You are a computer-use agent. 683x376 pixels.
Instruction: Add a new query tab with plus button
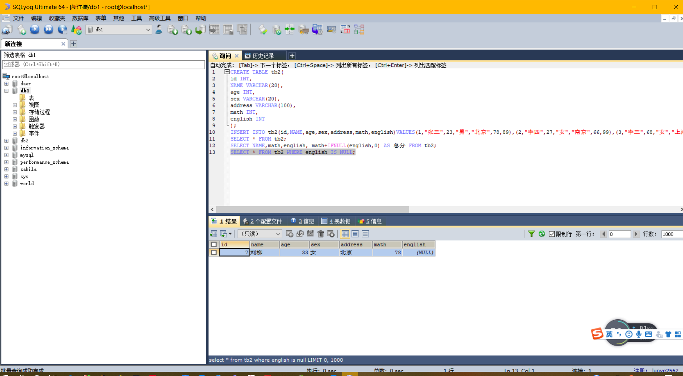pyautogui.click(x=292, y=56)
